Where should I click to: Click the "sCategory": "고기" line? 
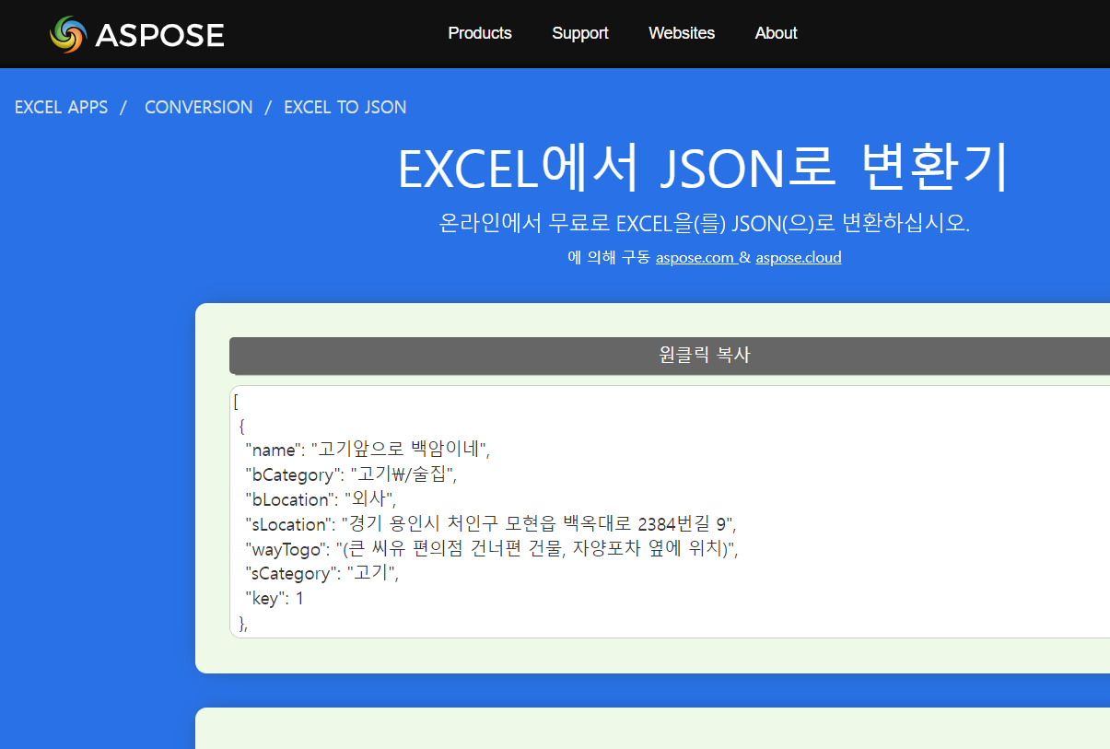tap(322, 574)
